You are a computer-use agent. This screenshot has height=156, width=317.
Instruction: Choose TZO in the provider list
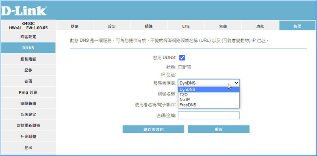pyautogui.click(x=209, y=94)
